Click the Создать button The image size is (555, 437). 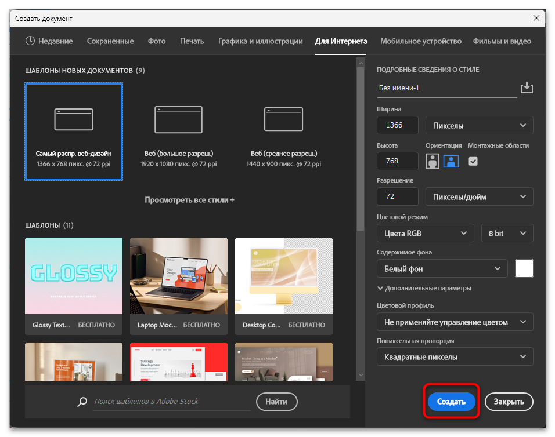coord(451,402)
